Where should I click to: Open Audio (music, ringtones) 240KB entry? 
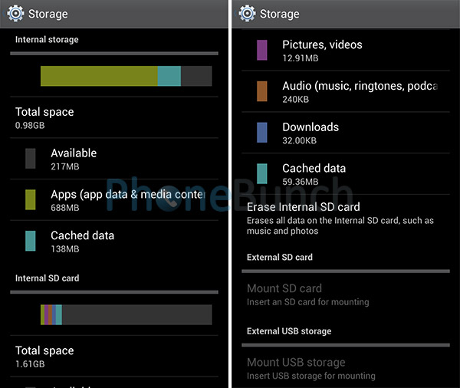346,91
